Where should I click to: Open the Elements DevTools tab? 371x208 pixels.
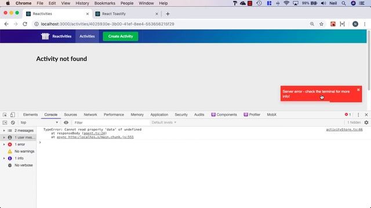(30, 114)
